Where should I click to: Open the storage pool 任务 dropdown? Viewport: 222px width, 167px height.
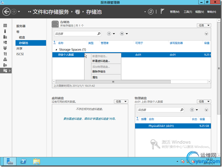click(204, 26)
